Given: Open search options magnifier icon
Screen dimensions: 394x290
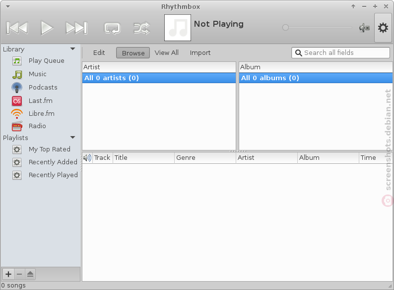Looking at the screenshot, I should click(x=299, y=53).
